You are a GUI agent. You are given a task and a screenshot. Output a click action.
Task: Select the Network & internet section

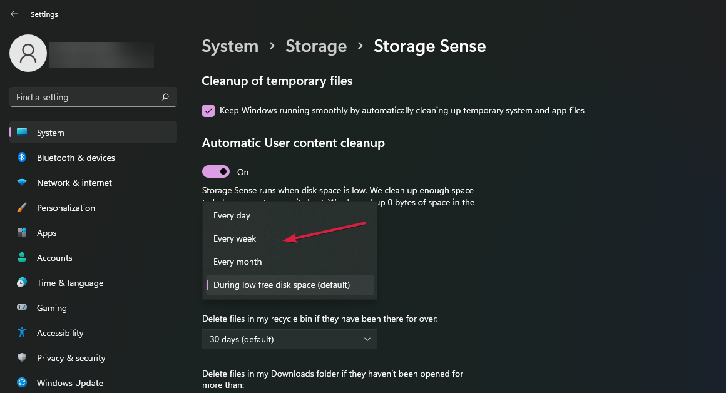73,183
